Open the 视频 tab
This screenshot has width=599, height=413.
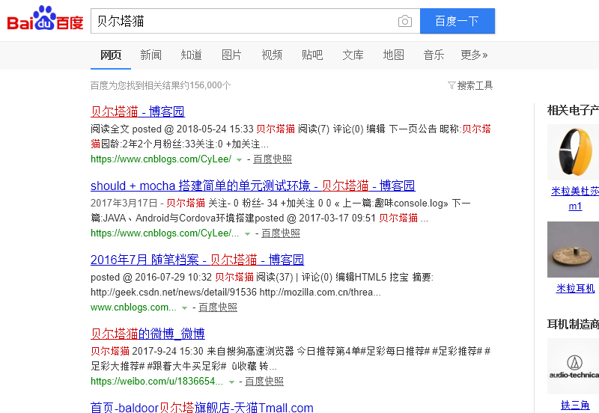[x=272, y=55]
